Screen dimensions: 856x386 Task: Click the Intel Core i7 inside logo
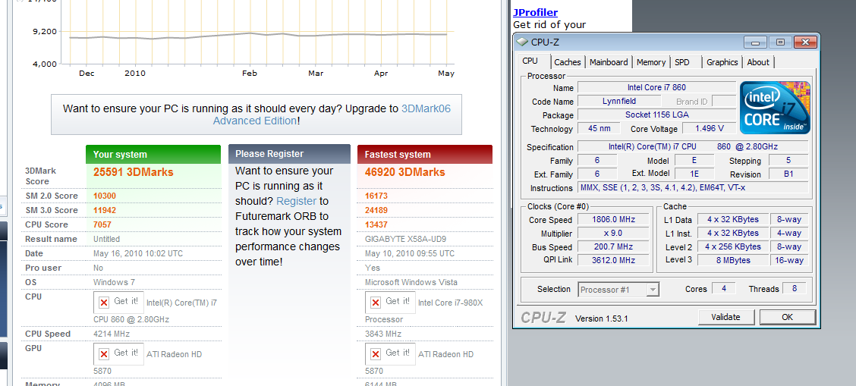coord(775,108)
